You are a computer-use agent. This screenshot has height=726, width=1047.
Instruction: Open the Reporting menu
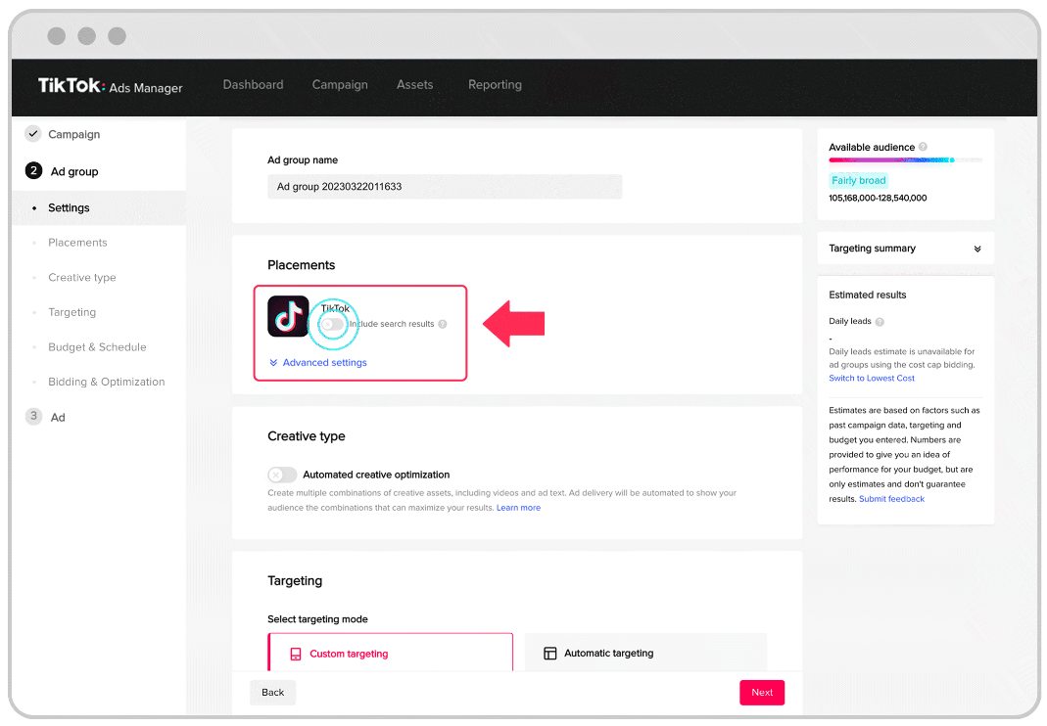(x=495, y=85)
